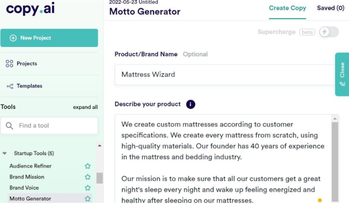Click the Projects grid icon

click(x=9, y=63)
